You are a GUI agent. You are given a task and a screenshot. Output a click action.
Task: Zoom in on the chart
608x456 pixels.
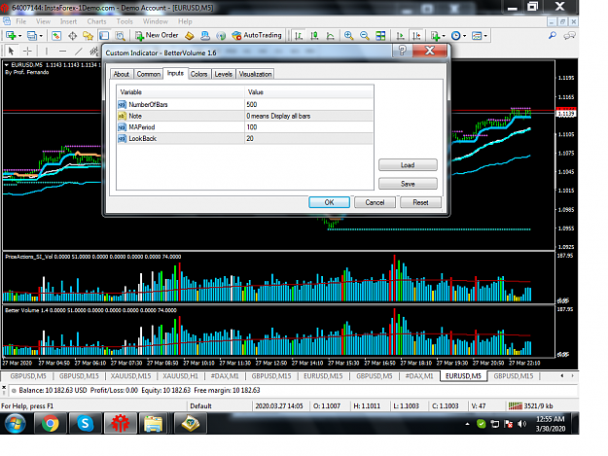(348, 36)
